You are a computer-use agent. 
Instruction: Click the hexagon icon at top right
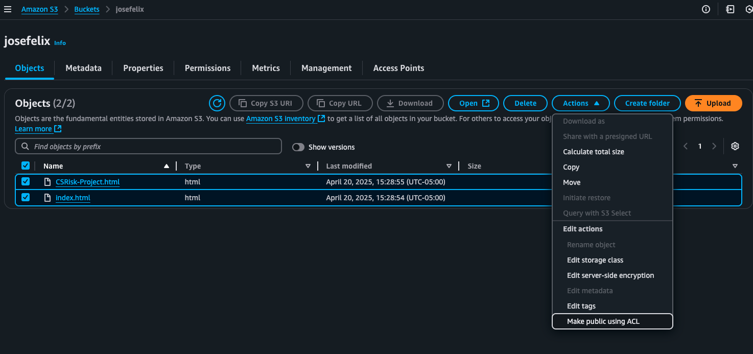coord(749,9)
